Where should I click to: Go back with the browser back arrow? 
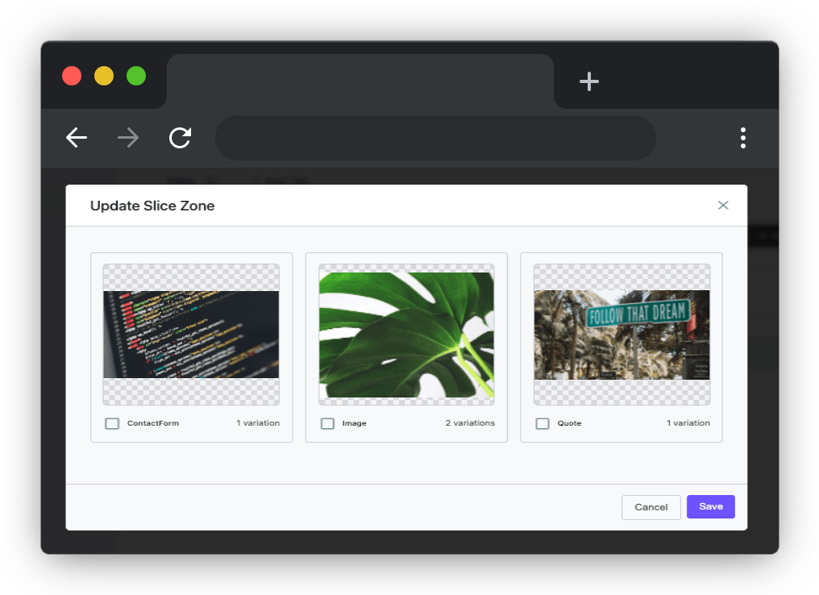click(77, 138)
